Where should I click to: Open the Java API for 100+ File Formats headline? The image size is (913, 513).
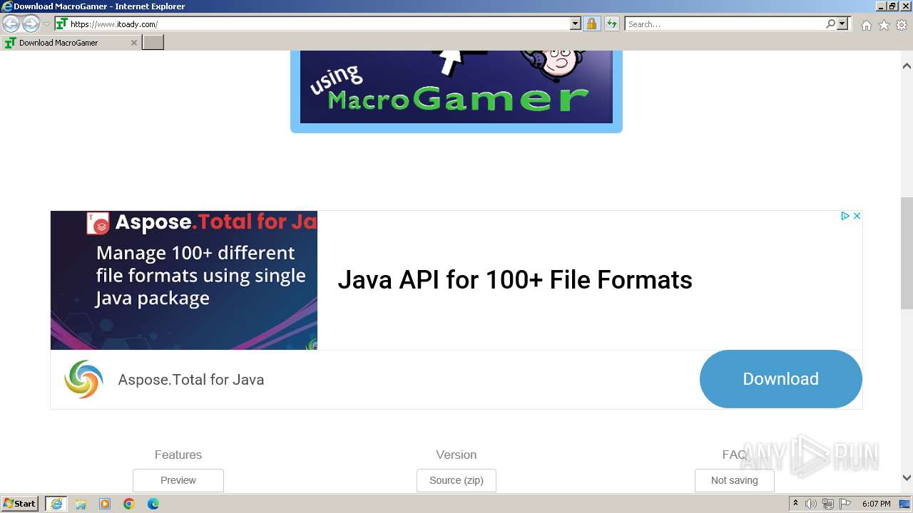[x=515, y=280]
